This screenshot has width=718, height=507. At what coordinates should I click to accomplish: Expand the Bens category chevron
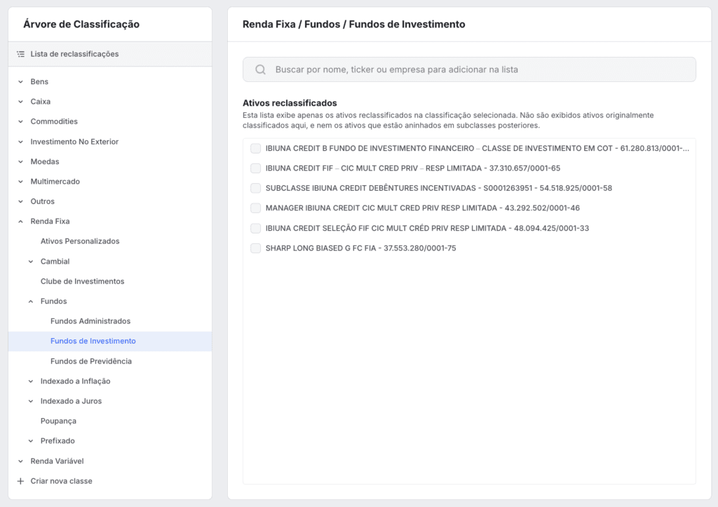tap(20, 82)
